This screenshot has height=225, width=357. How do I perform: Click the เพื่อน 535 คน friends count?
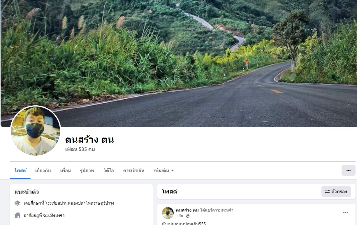pyautogui.click(x=80, y=149)
